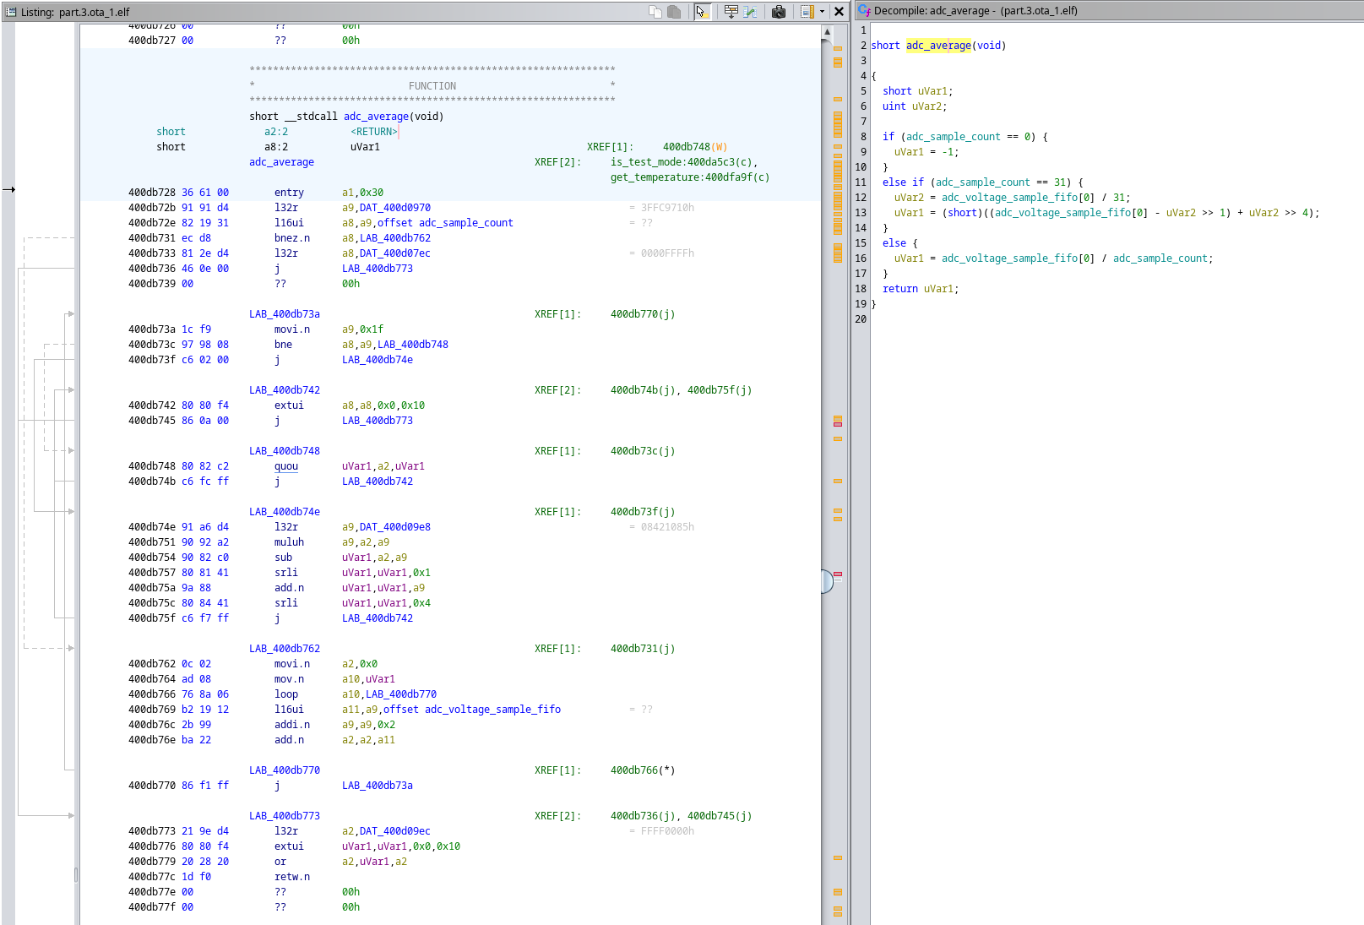
Task: Follow the is_test_mode:400da5c3(c) cross reference
Action: tap(683, 162)
